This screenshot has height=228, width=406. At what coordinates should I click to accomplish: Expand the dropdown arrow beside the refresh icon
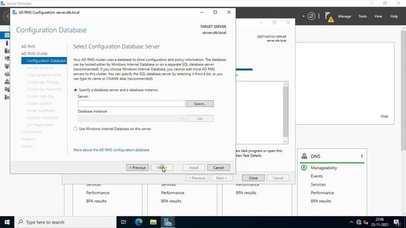[x=303, y=16]
